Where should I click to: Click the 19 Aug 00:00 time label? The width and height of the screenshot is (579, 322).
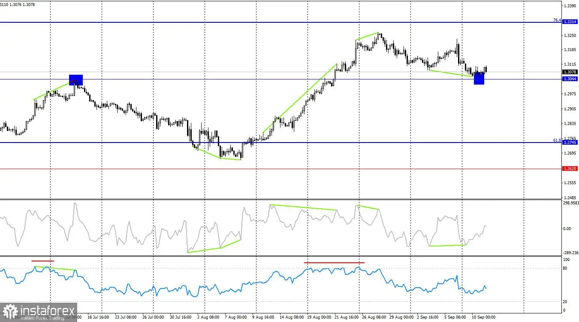[x=320, y=317]
